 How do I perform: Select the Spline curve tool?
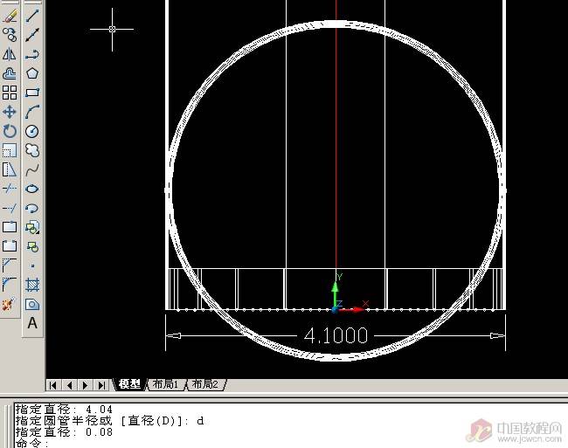click(x=32, y=169)
